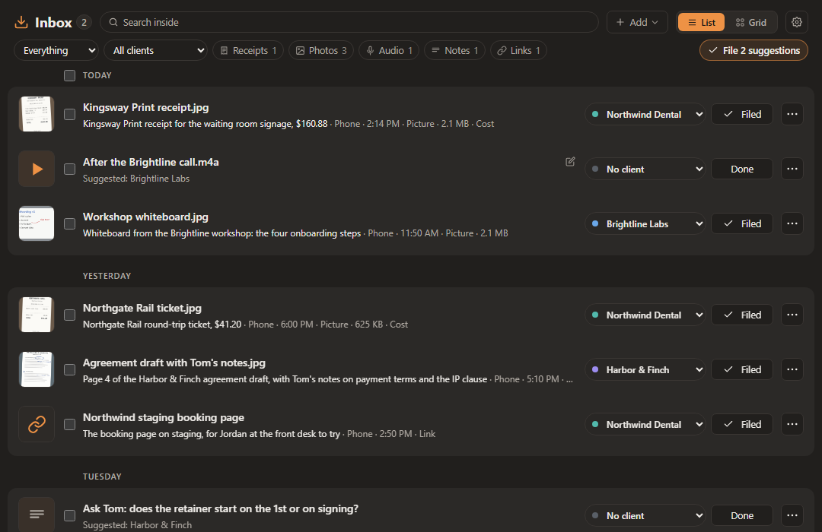Open the Add dropdown menu

pos(637,22)
